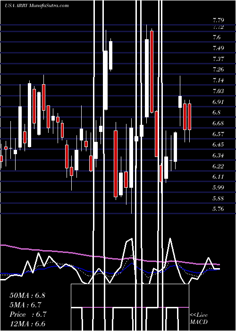The width and height of the screenshot is (236, 331).
Task: Click the USA ARRY MunafaSutra.com title
Action: (x=37, y=6)
